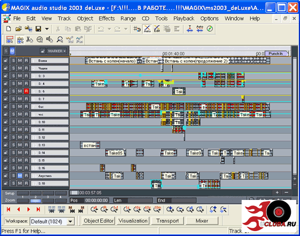Viewport: 300px width, 236px height.
Task: Click the red left arrow icon
Action: [x=19, y=209]
